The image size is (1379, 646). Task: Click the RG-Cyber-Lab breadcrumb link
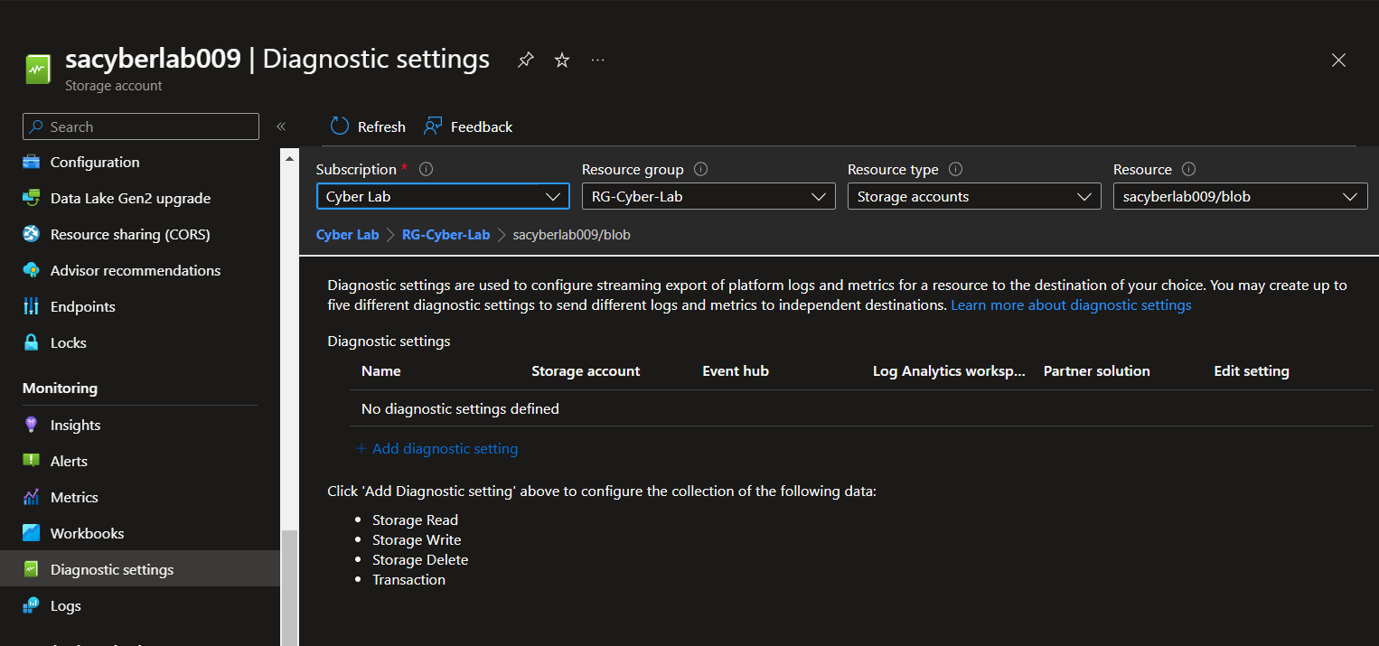[x=446, y=235]
